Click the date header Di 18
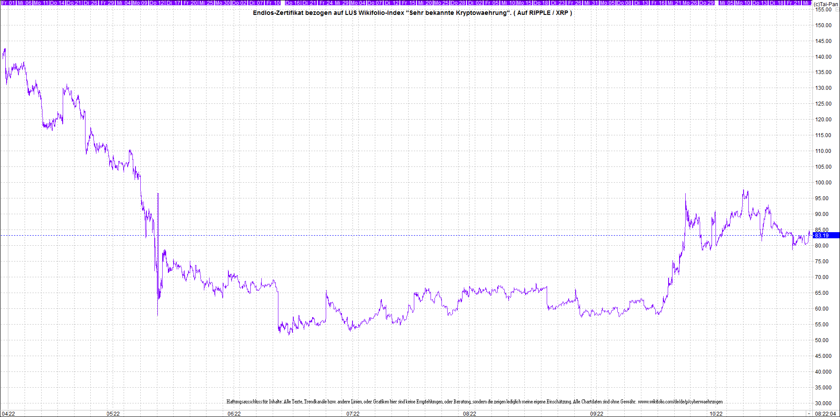Image resolution: width=840 pixels, height=417 pixels. (776, 3)
